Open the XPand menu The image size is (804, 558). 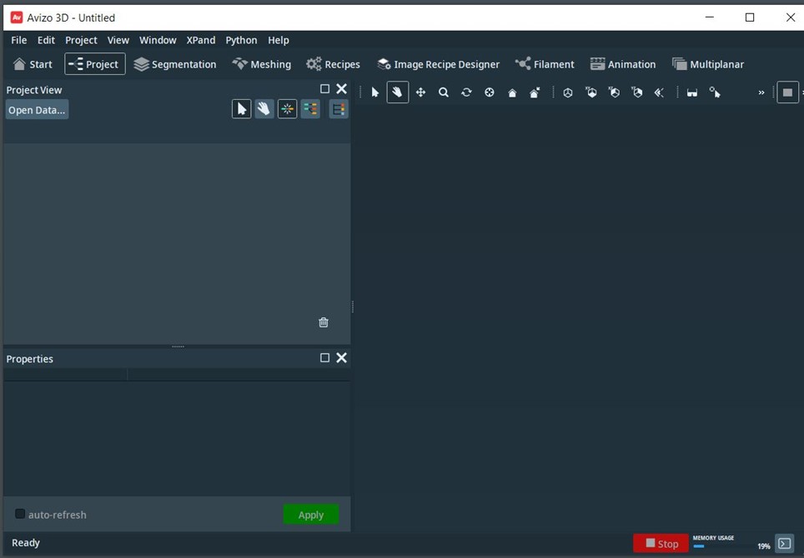click(201, 40)
